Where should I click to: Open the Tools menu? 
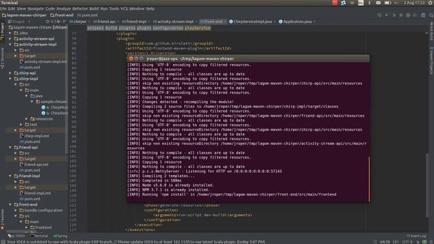[114, 9]
